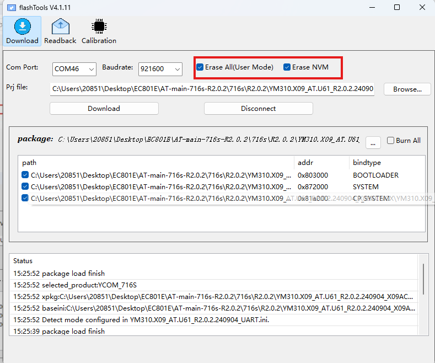Click the flashTools app icon in title bar
Image resolution: width=435 pixels, height=363 pixels.
pos(11,8)
